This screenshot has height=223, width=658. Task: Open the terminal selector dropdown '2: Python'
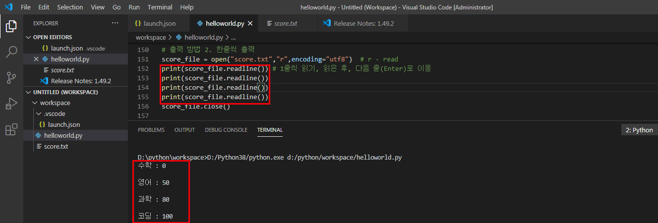pyautogui.click(x=639, y=130)
